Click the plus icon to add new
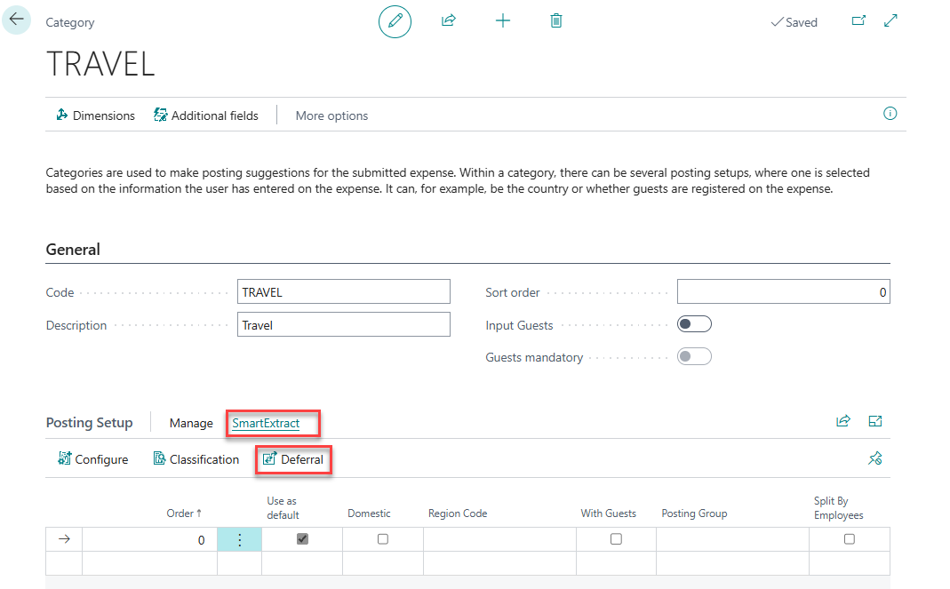 click(x=503, y=20)
